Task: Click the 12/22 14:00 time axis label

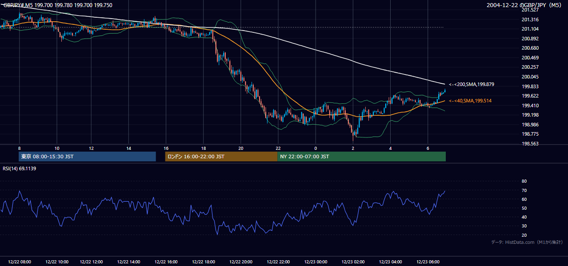Action: pyautogui.click(x=128, y=262)
